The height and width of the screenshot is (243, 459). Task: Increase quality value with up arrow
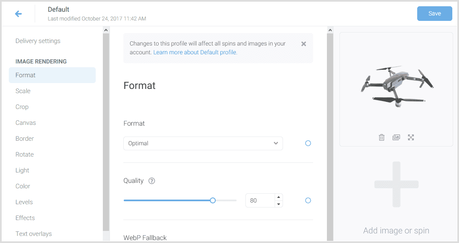click(x=278, y=197)
